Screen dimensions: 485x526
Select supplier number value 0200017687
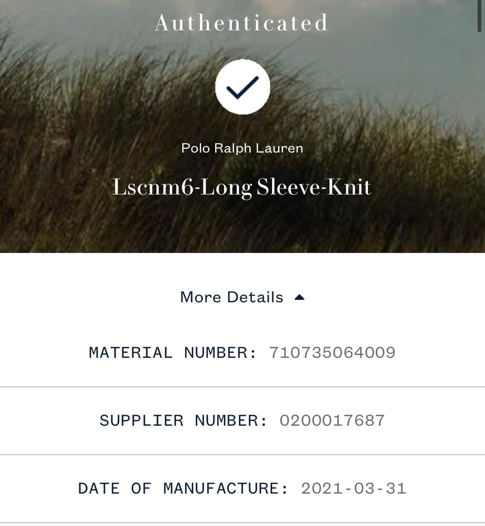[332, 420]
